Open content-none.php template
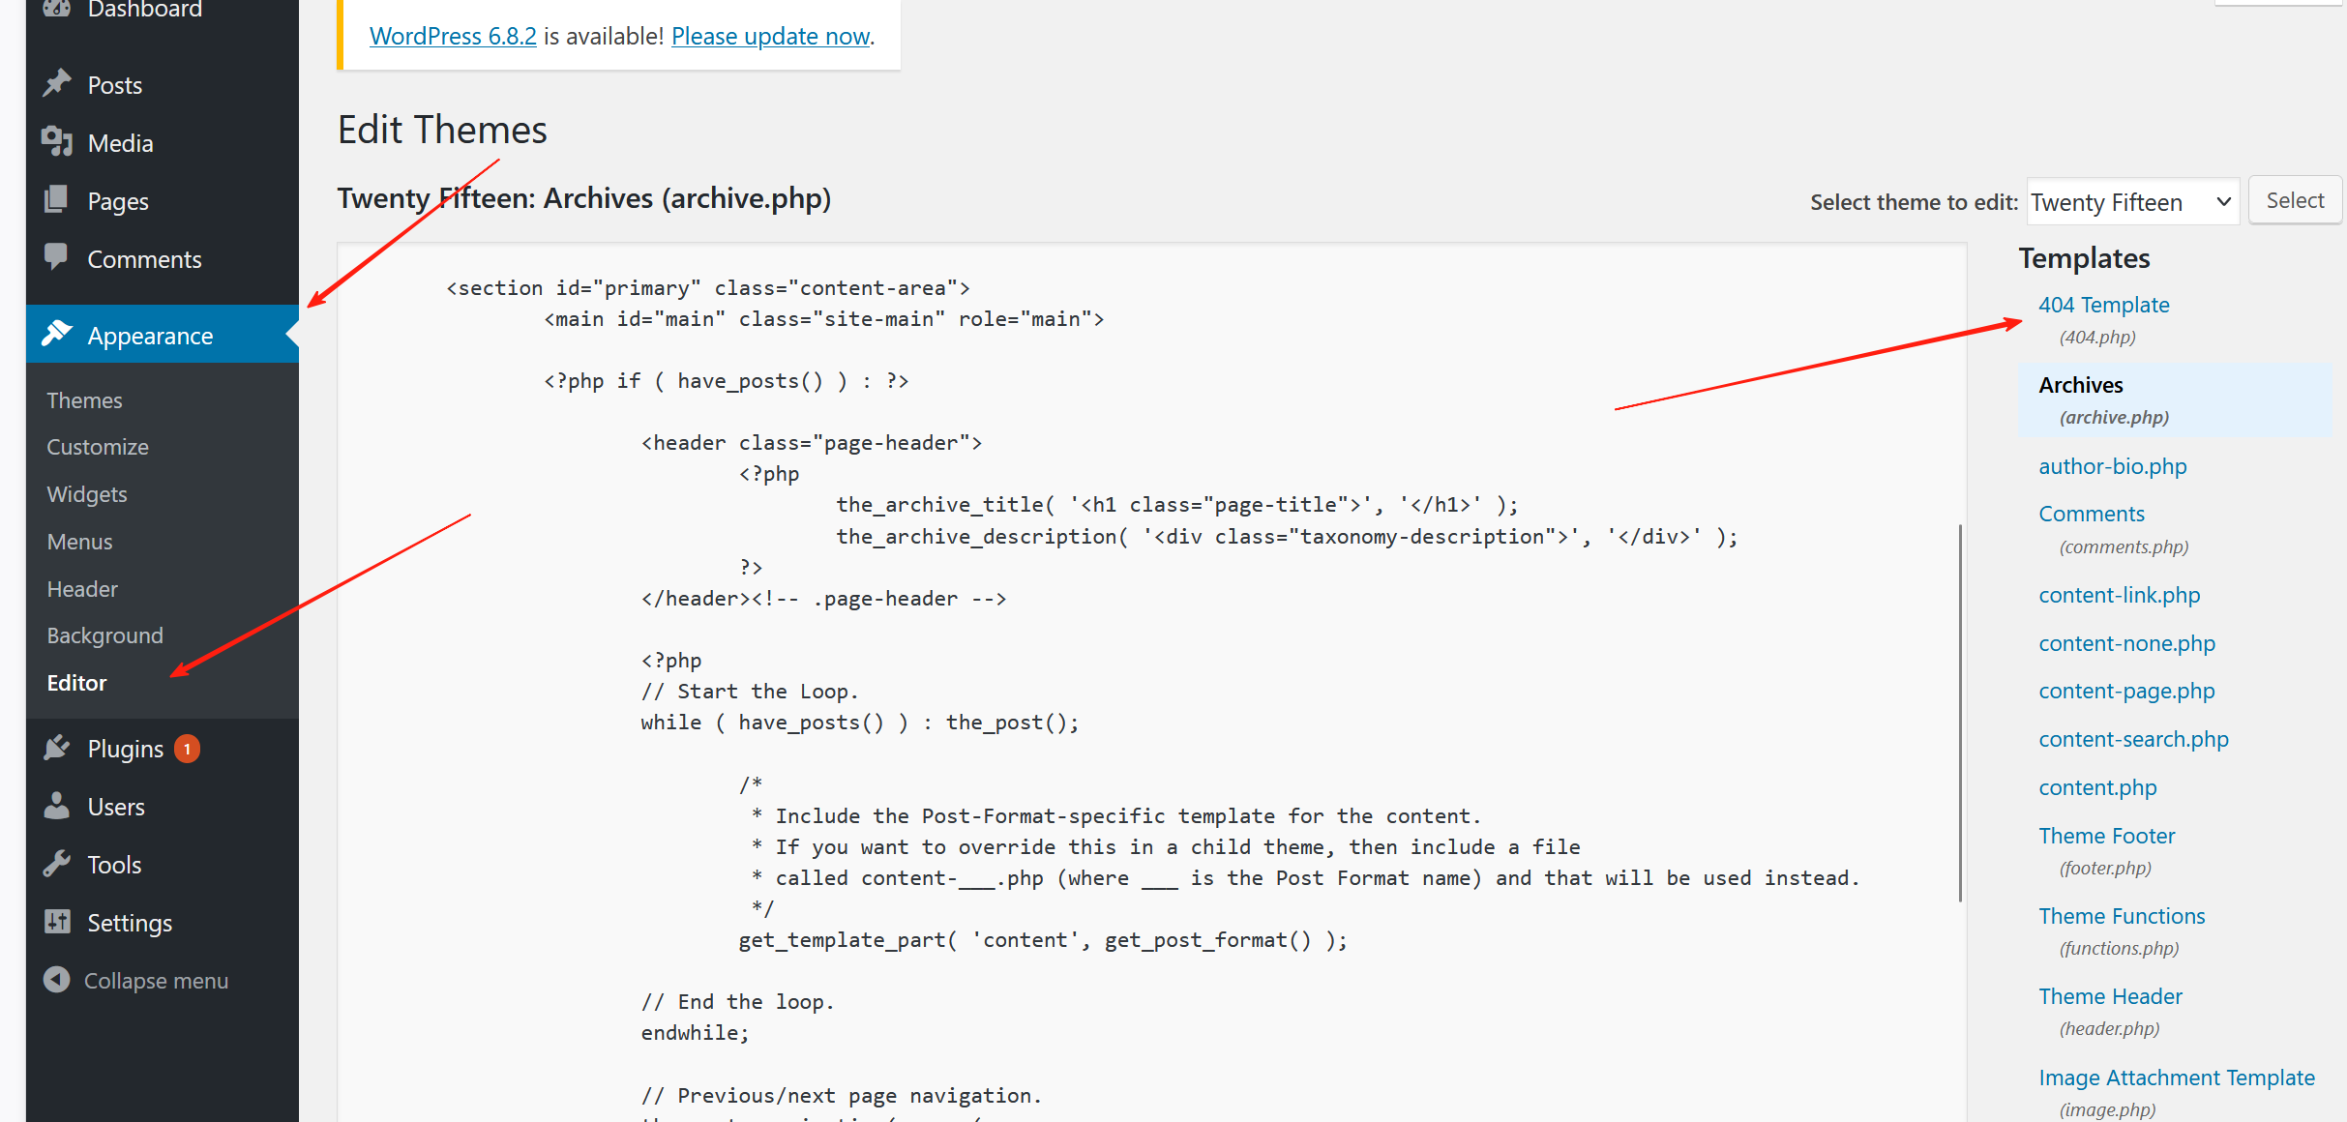The image size is (2347, 1122). [x=2127, y=643]
